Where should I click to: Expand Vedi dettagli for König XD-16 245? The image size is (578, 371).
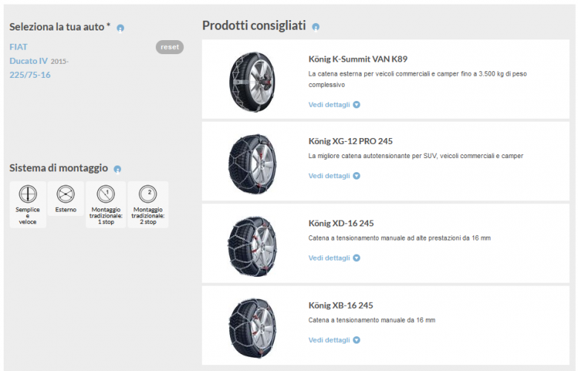coord(334,258)
